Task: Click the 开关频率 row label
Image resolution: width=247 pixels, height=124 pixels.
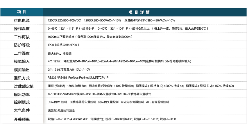Action: (22, 119)
